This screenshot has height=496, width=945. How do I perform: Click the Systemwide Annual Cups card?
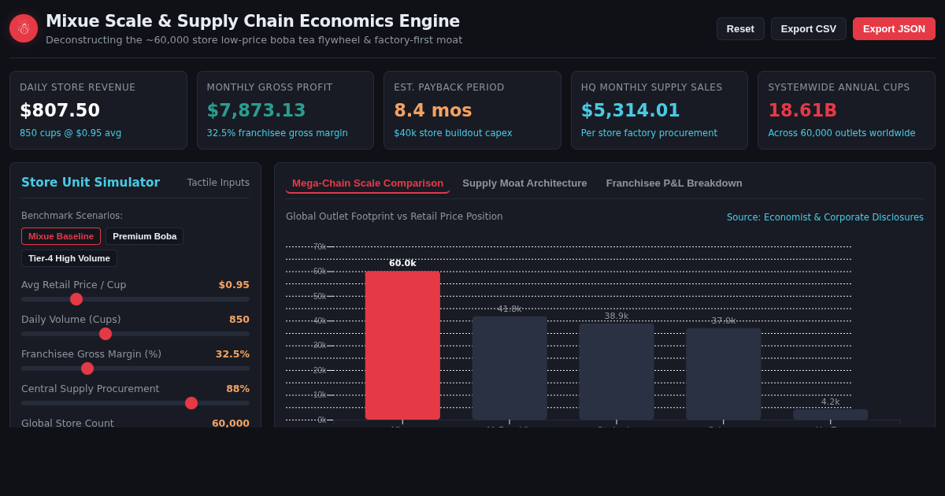[847, 110]
